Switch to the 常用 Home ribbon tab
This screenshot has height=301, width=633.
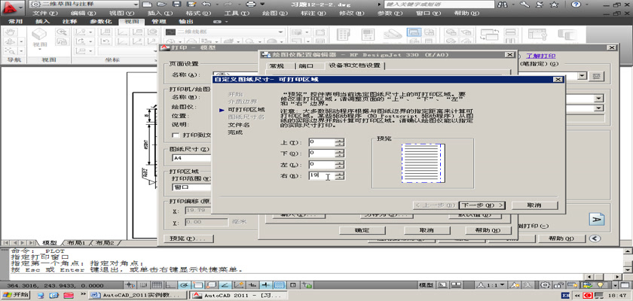pos(15,21)
